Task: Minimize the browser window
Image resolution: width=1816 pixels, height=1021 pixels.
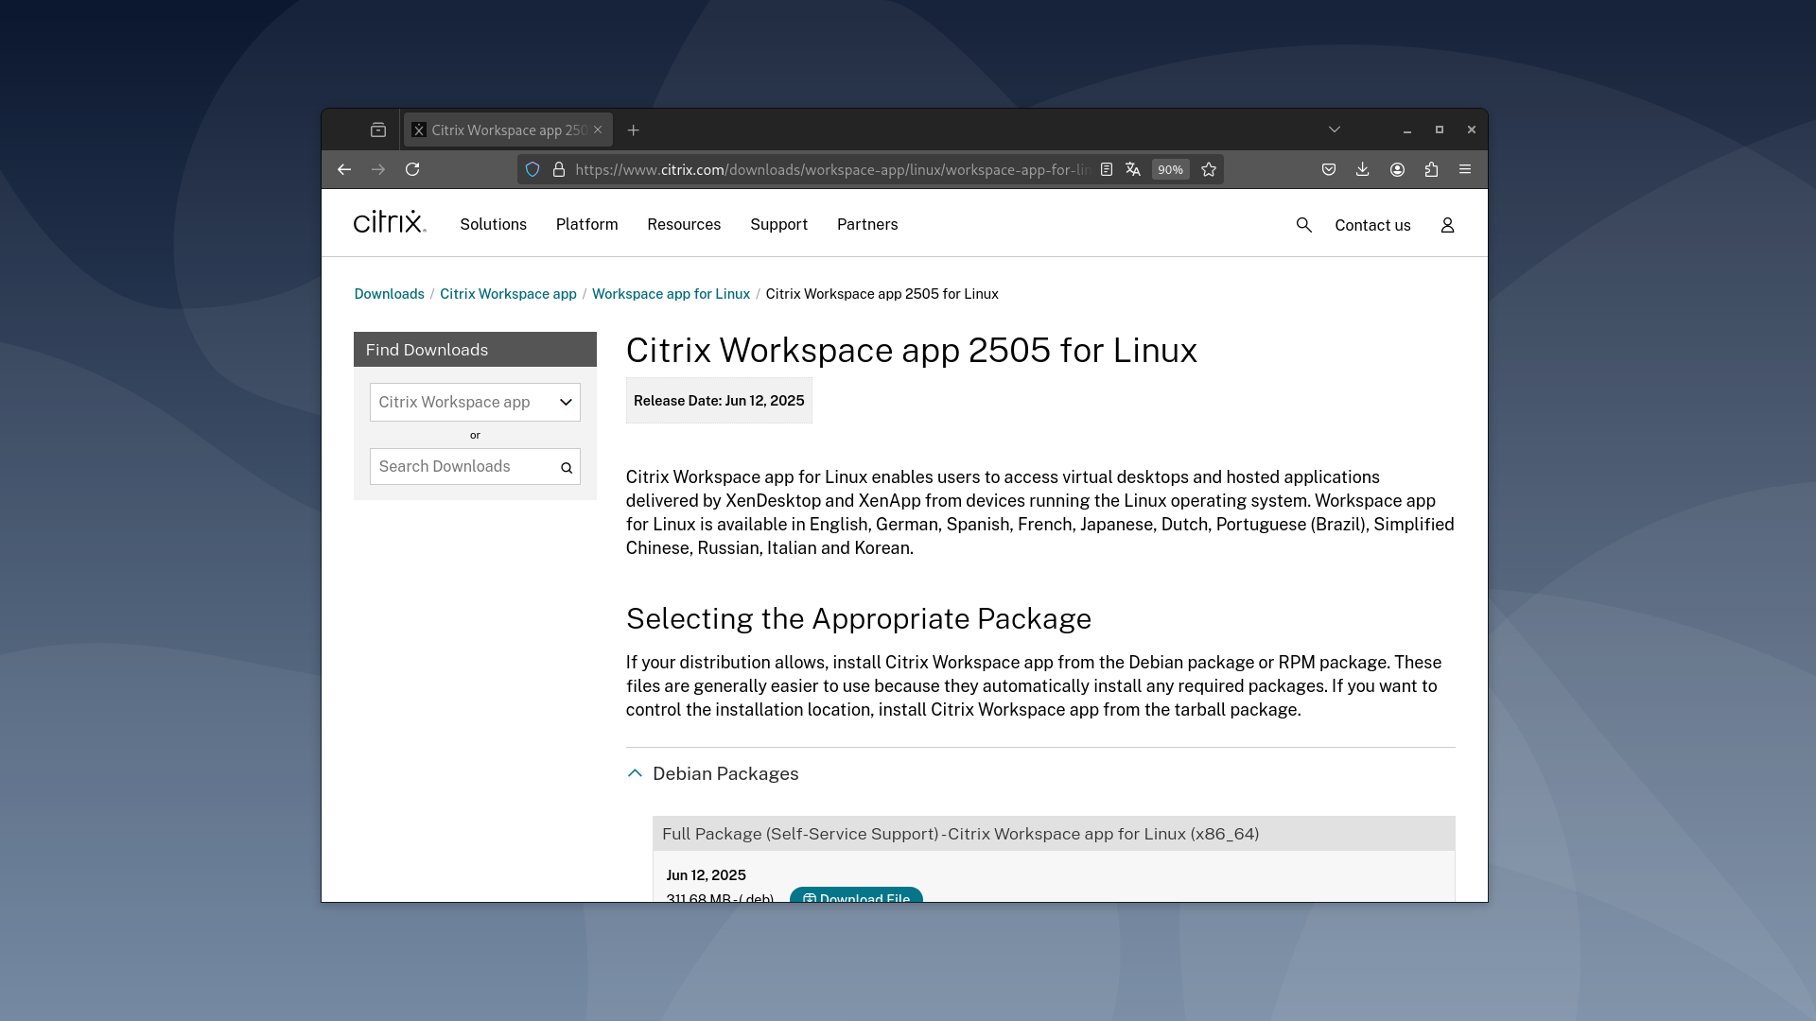Action: [x=1407, y=130]
